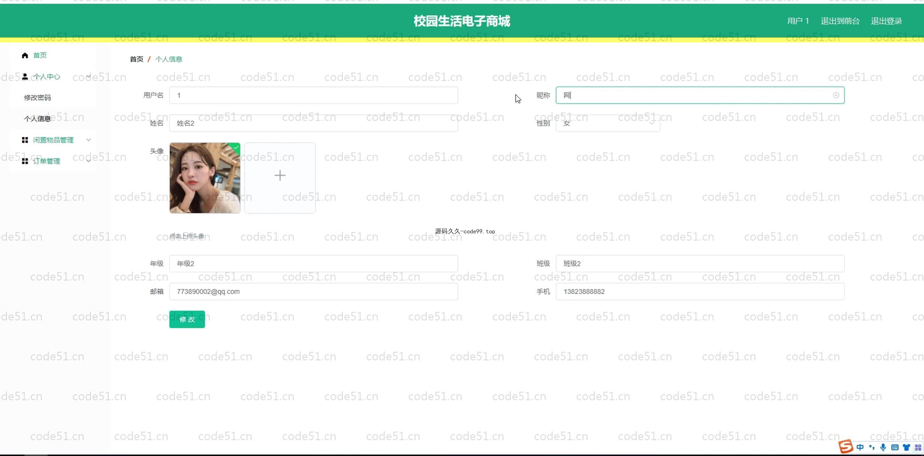
Task: Go to 首页 in the sidebar menu
Action: click(x=40, y=55)
